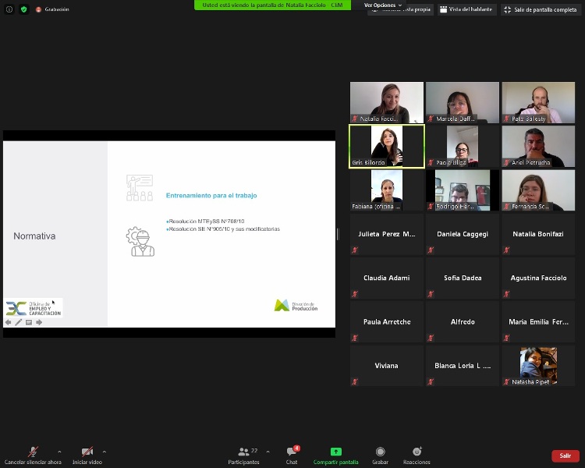Go to previous slide arrow

(9, 322)
